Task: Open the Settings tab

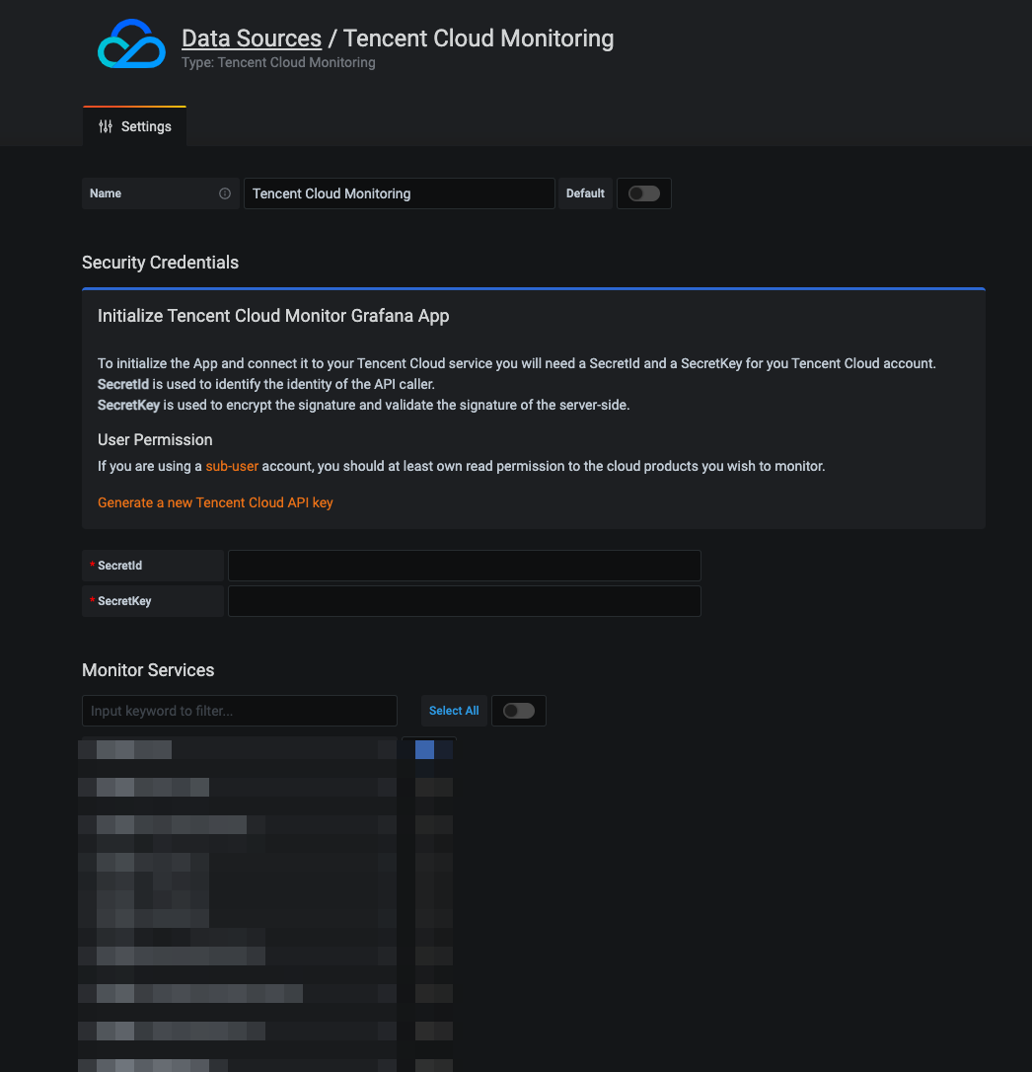Action: click(135, 126)
